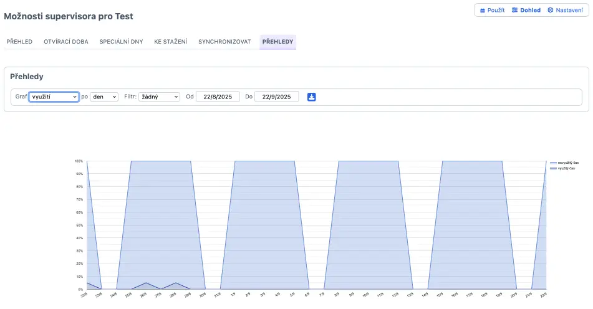593x309 pixels.
Task: Click the Nastavení link text
Action: 571,11
